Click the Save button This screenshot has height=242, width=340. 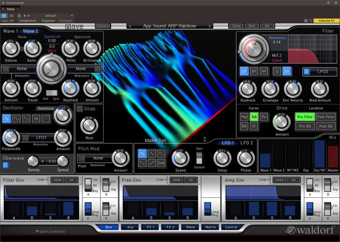[252, 26]
